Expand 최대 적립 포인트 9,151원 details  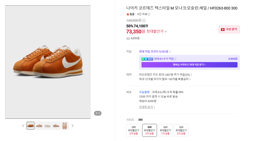click(155, 52)
